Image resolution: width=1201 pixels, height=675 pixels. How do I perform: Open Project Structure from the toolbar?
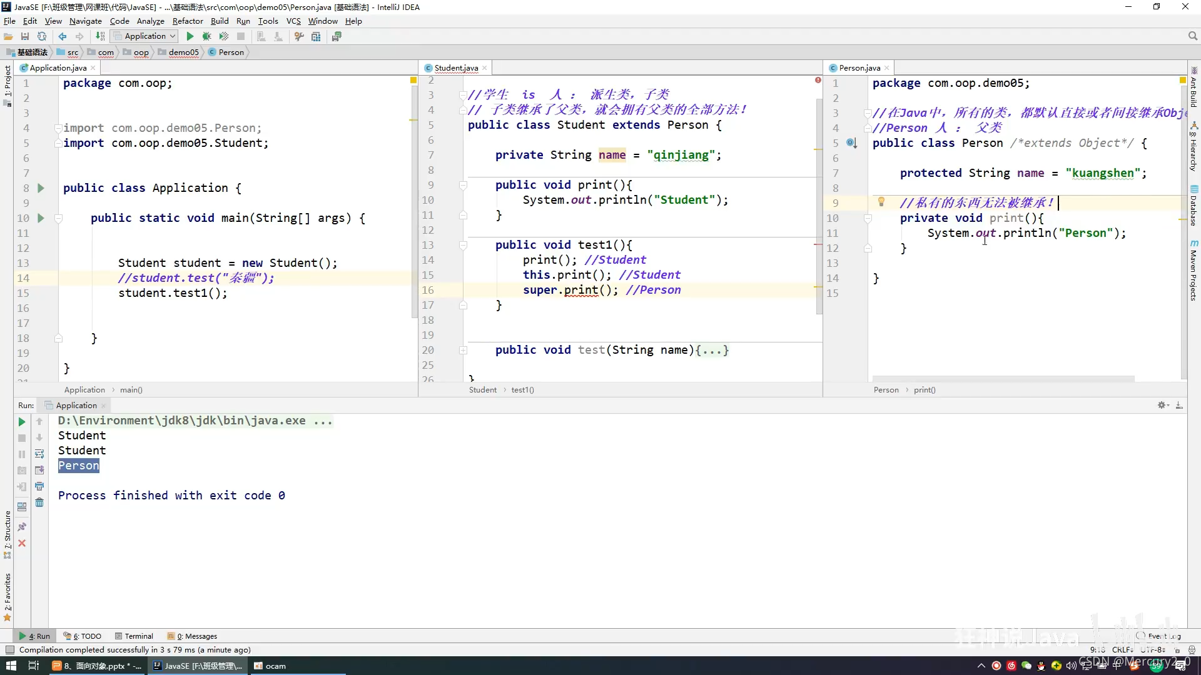(316, 37)
